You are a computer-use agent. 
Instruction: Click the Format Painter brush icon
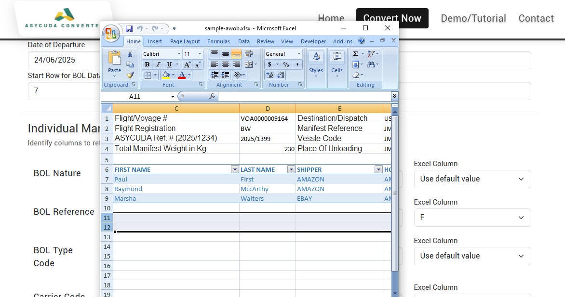[130, 75]
